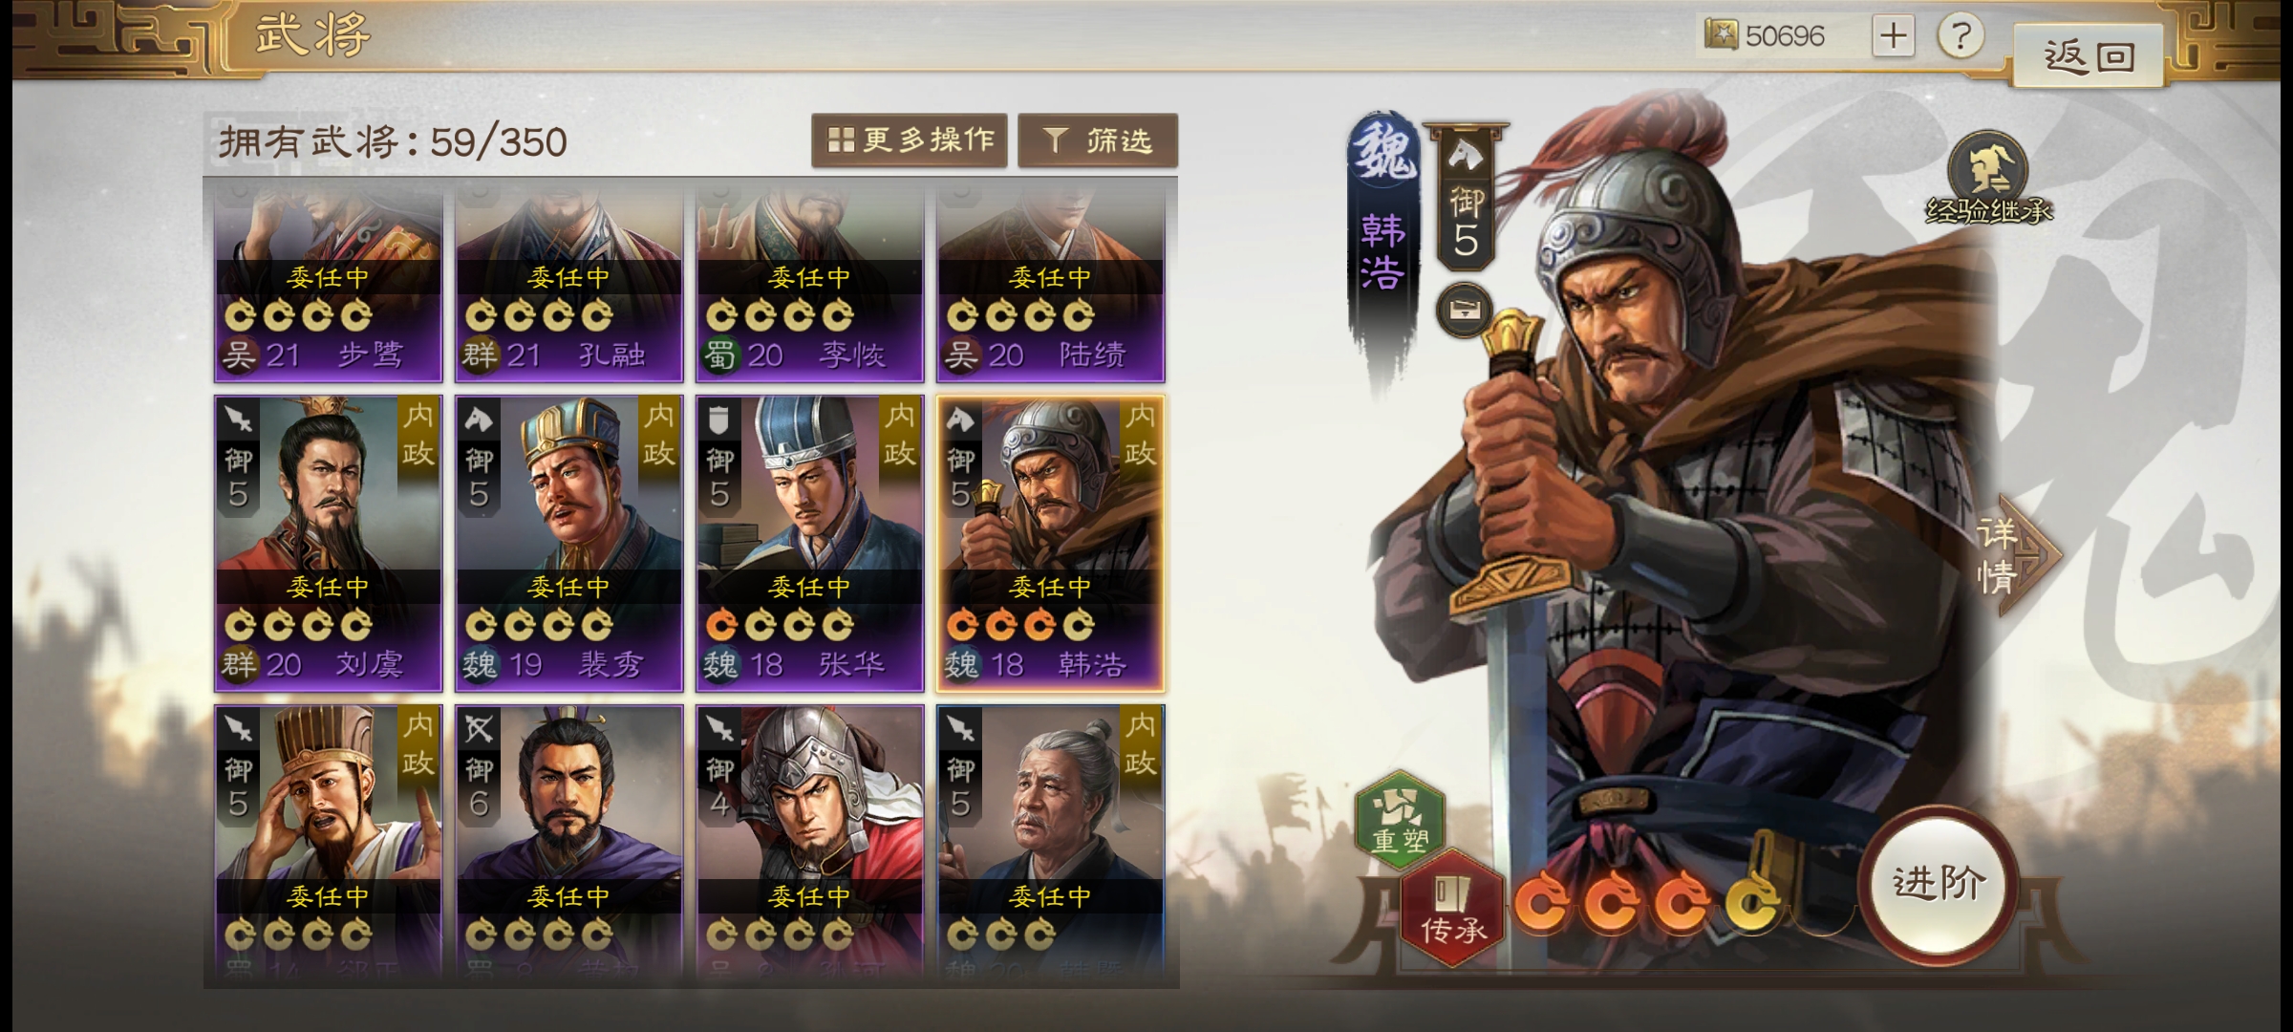The width and height of the screenshot is (2293, 1032).
Task: Expand the 详情 details arrow
Action: (2018, 555)
